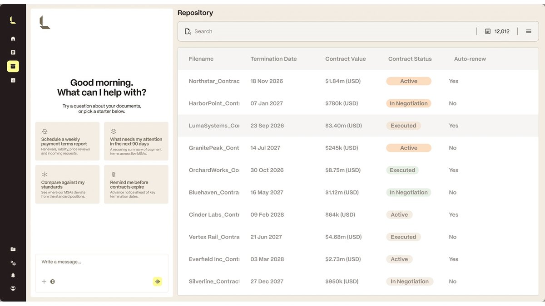The width and height of the screenshot is (545, 306).
Task: Select the GranitePeak_Contract filename
Action: [x=214, y=148]
